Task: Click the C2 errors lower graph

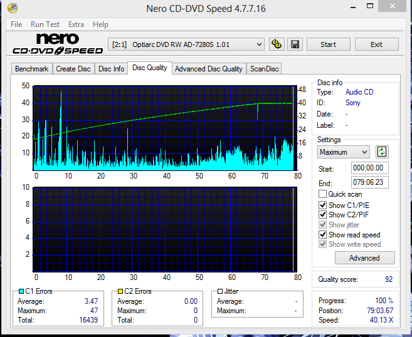Action: (x=165, y=230)
